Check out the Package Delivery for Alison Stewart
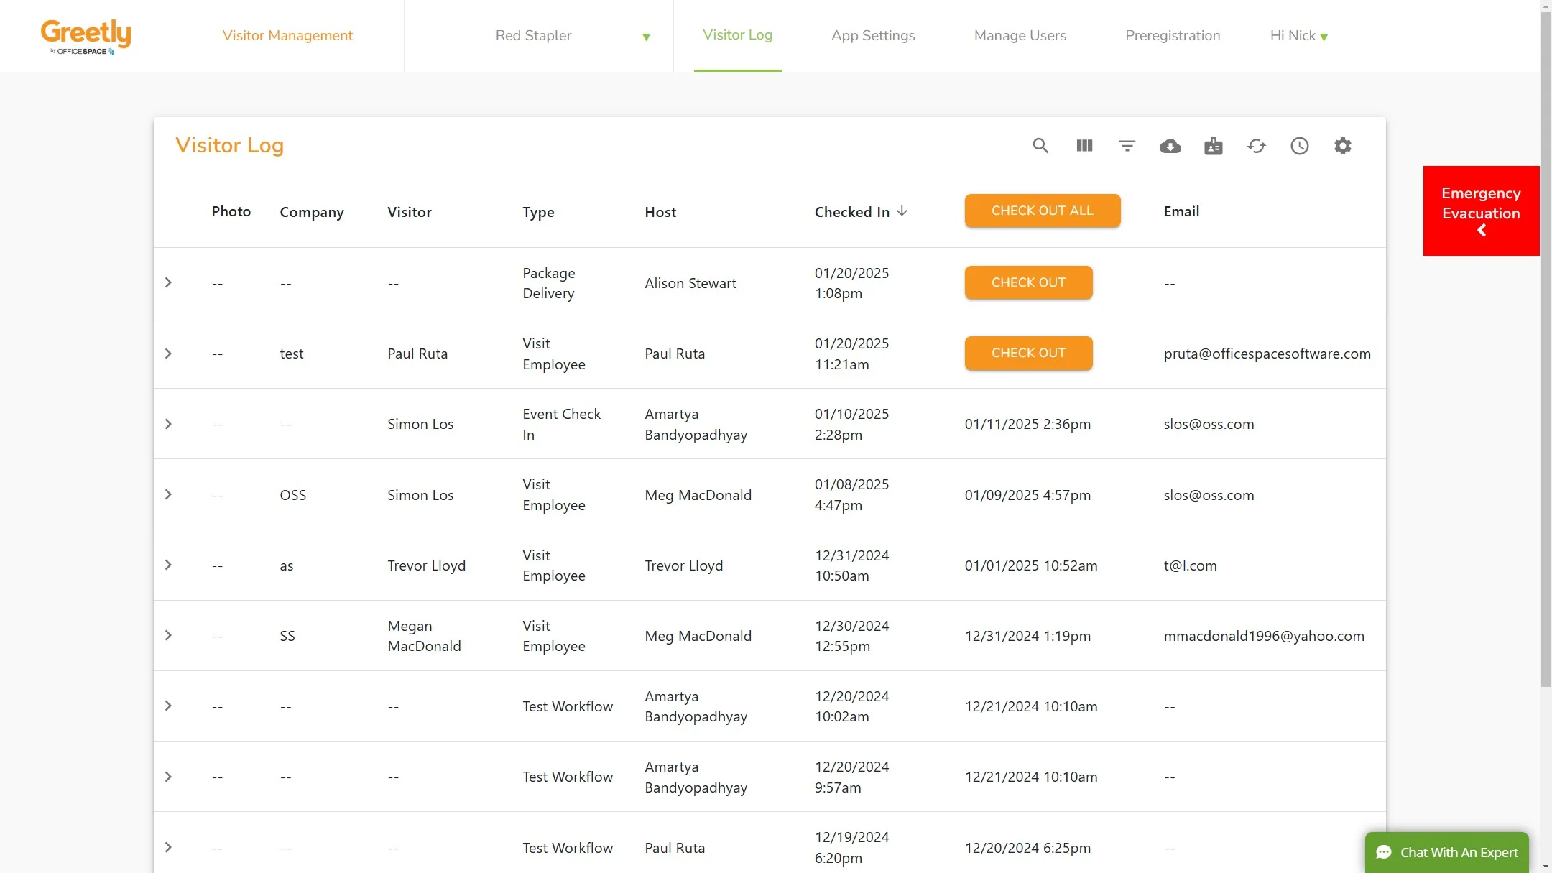The image size is (1552, 873). click(x=1028, y=282)
